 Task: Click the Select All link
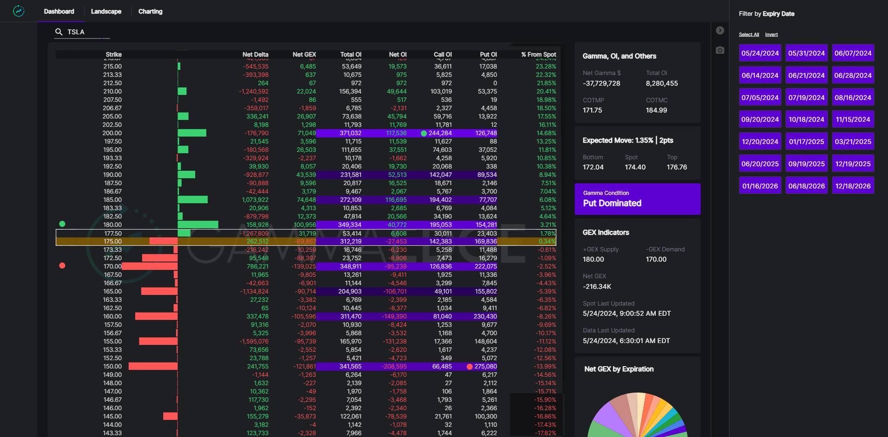(x=749, y=35)
